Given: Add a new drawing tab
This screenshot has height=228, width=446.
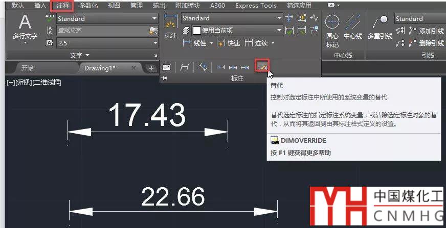Looking at the screenshot, I should pos(151,68).
